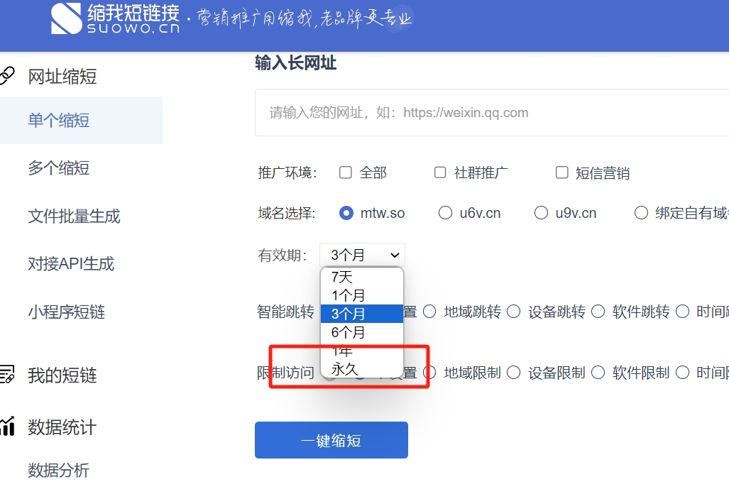Choose the u6v.cn domain option
This screenshot has height=494, width=729.
pos(445,213)
